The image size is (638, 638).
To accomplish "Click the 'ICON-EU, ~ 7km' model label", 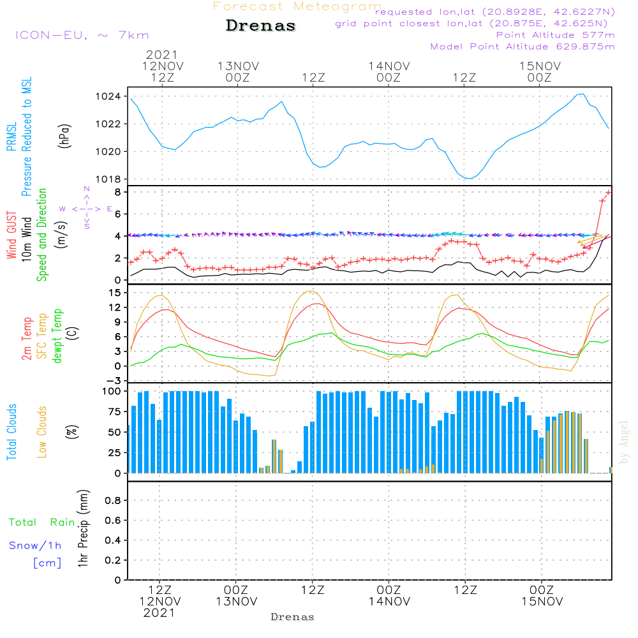I will (x=82, y=35).
